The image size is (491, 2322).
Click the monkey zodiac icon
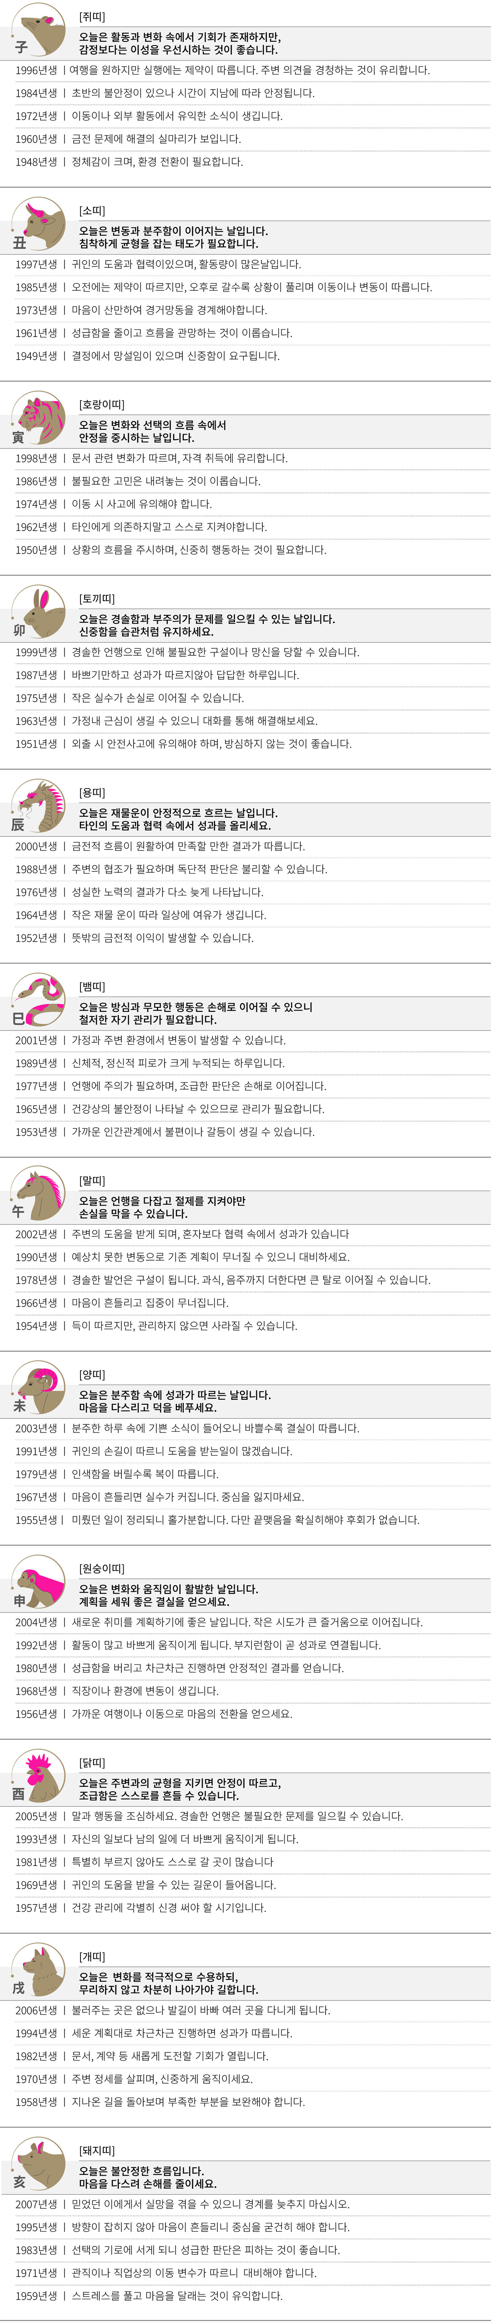[x=38, y=1580]
